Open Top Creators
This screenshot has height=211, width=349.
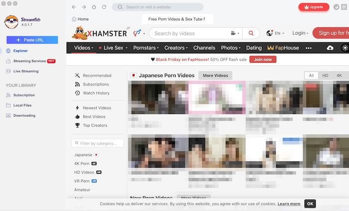[x=91, y=125]
